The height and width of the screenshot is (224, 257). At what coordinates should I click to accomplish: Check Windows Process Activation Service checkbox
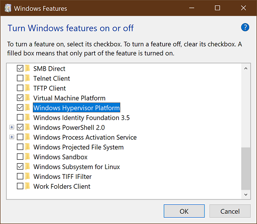pyautogui.click(x=20, y=137)
